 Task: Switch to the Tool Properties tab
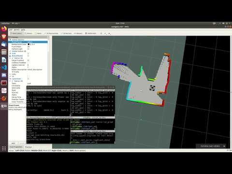(16, 147)
